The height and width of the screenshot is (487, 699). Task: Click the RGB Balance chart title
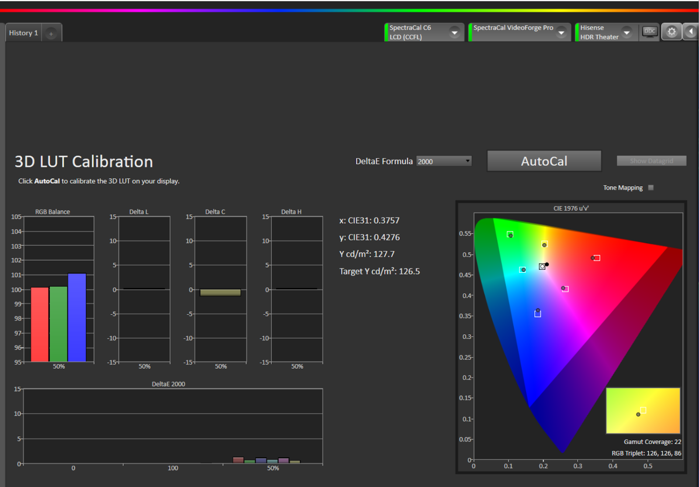[x=52, y=212]
